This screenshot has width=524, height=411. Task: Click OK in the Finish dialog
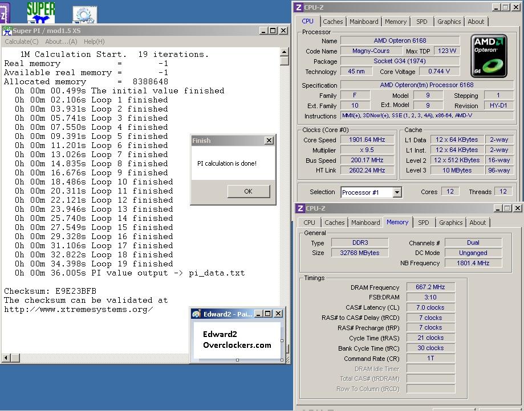tap(248, 191)
